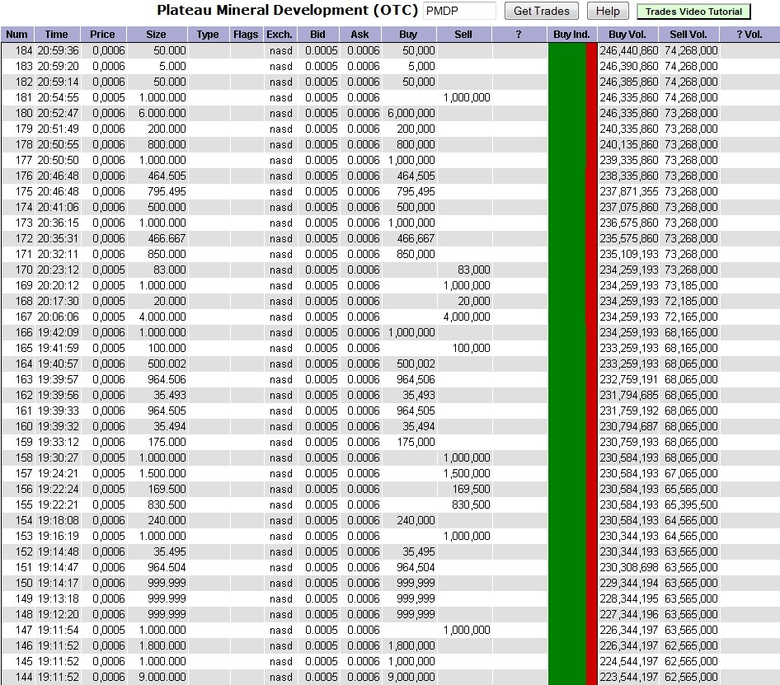Click the Size column header
Image resolution: width=780 pixels, height=685 pixels.
(156, 35)
